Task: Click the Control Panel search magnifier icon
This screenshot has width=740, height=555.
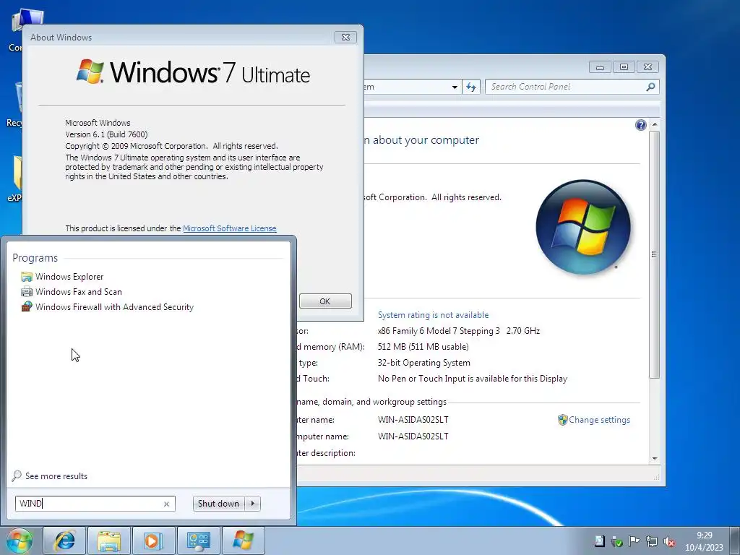Action: (650, 87)
